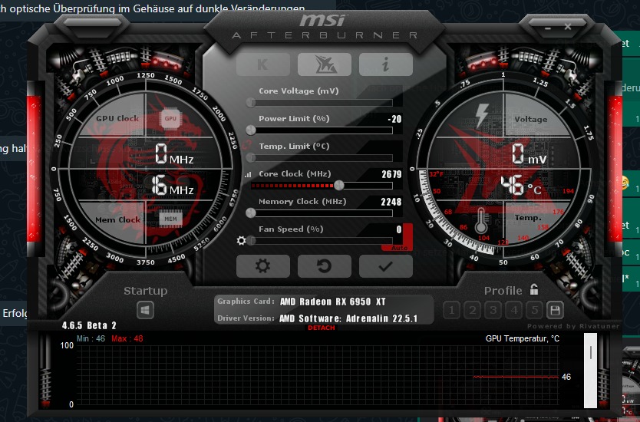Click the Memory Clock value 2248

[x=391, y=202]
